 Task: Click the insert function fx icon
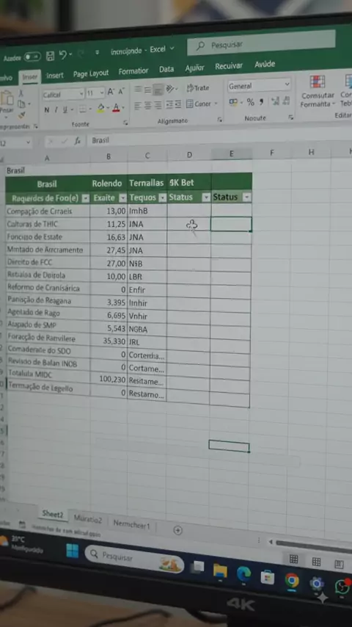click(78, 141)
